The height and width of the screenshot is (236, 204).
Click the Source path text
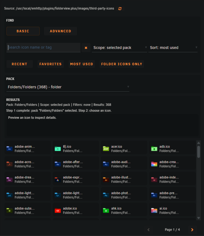[59, 8]
